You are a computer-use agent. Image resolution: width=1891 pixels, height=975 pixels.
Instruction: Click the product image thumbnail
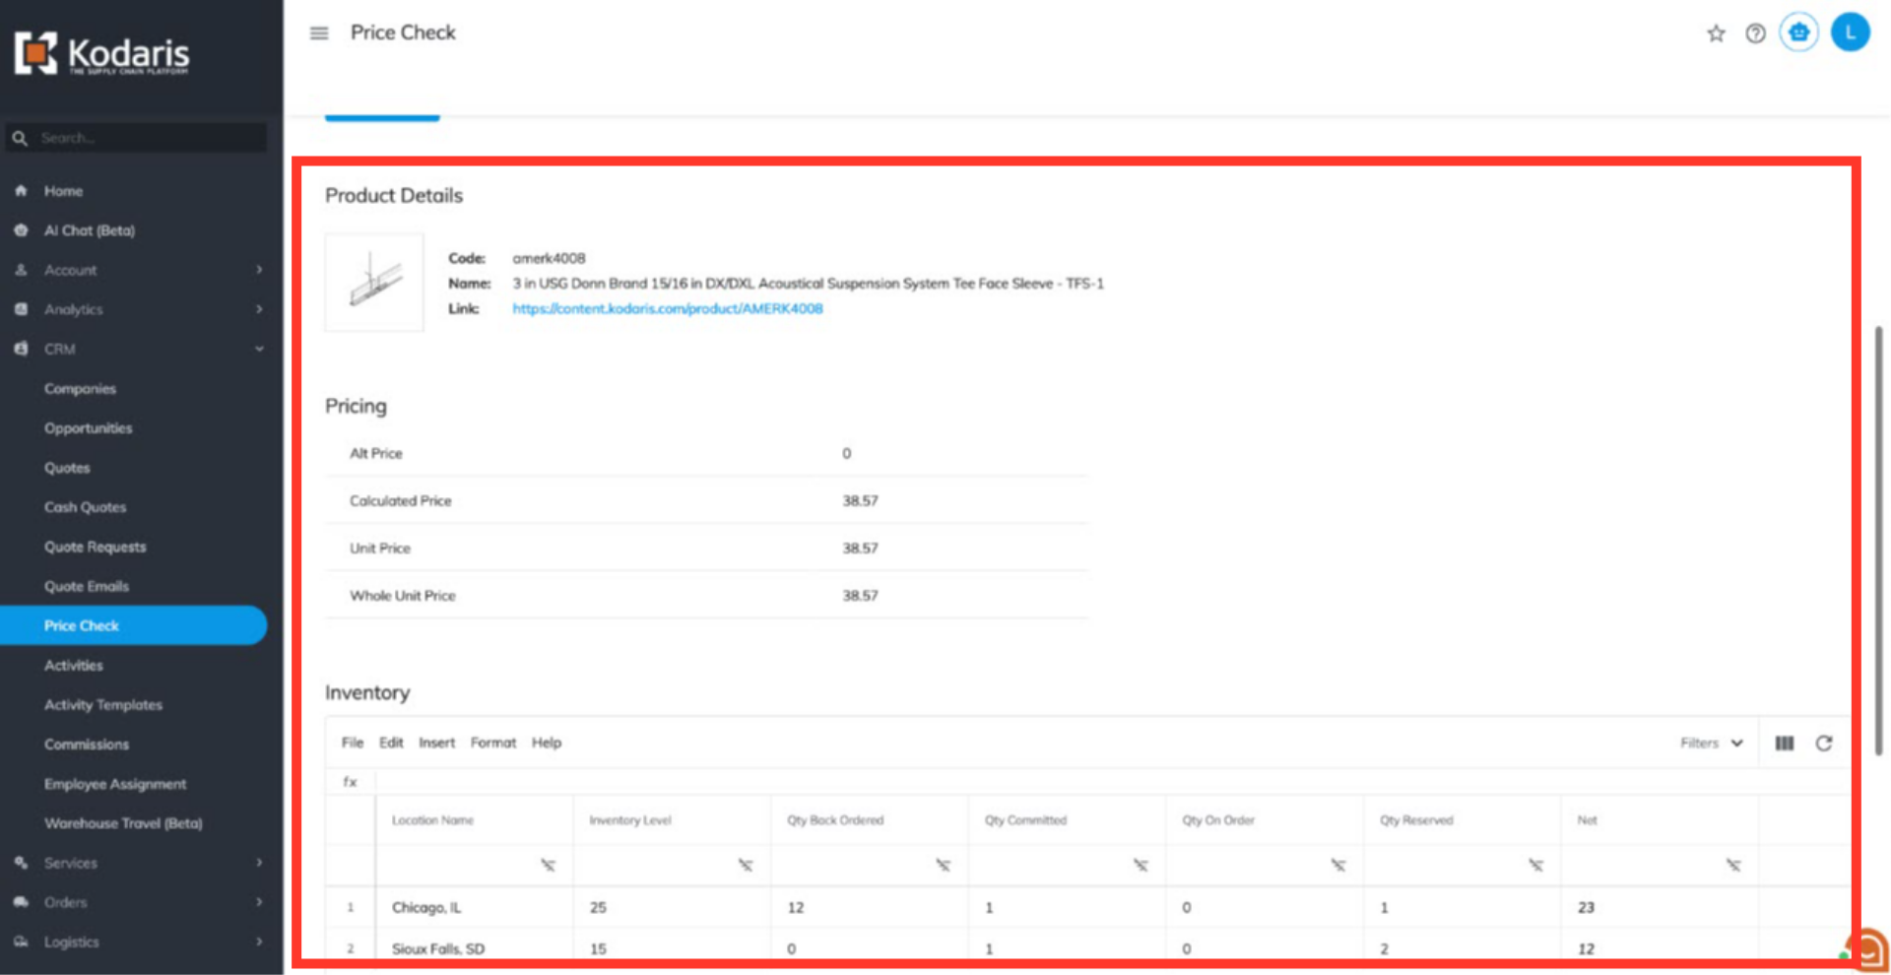click(x=374, y=283)
